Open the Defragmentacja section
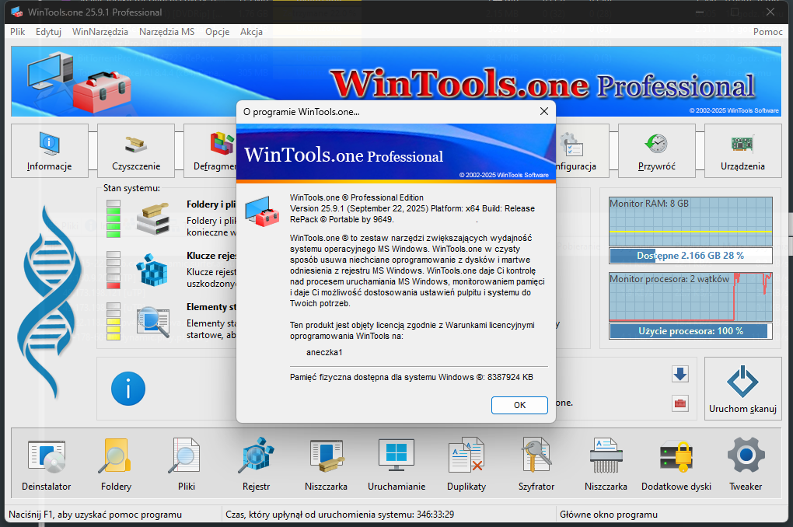This screenshot has width=793, height=527. point(211,151)
